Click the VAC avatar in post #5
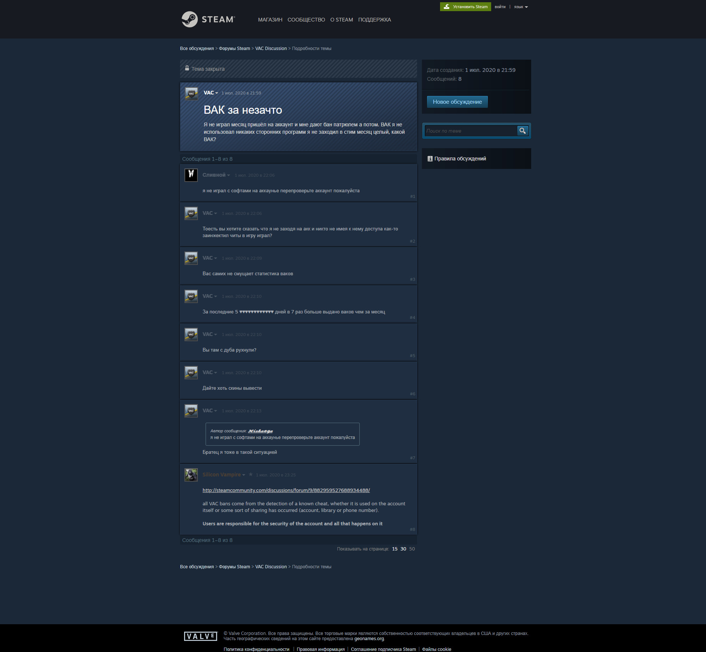706x652 pixels. (x=191, y=334)
